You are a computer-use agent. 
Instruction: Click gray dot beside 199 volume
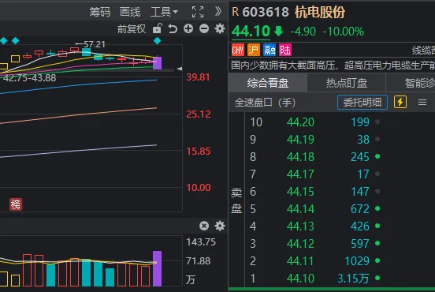point(377,122)
